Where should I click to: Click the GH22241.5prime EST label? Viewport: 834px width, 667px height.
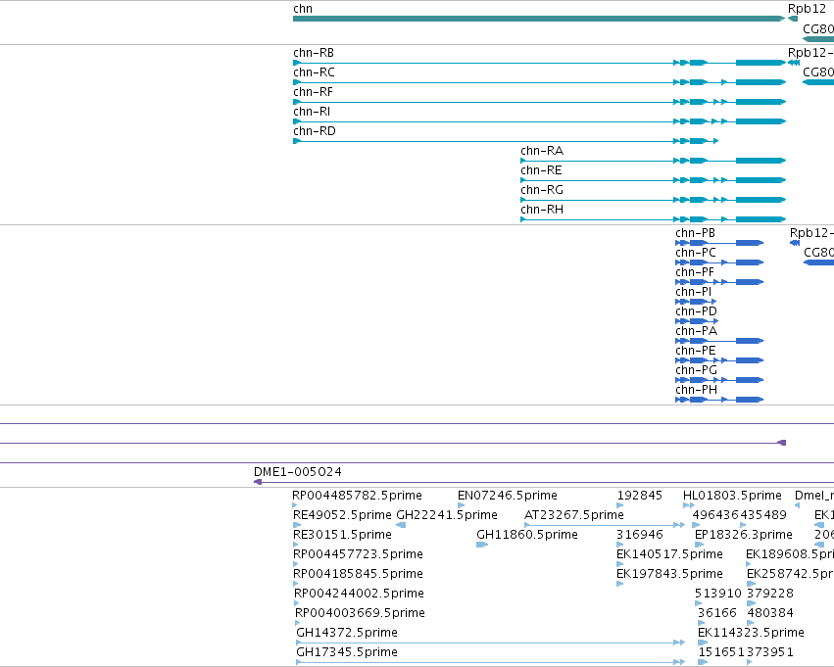coord(447,515)
